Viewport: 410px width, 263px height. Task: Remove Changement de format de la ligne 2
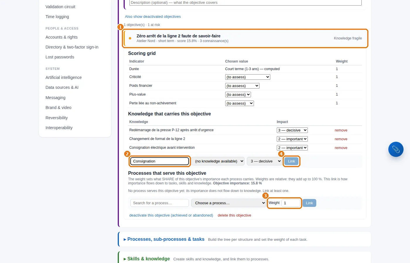click(x=341, y=139)
